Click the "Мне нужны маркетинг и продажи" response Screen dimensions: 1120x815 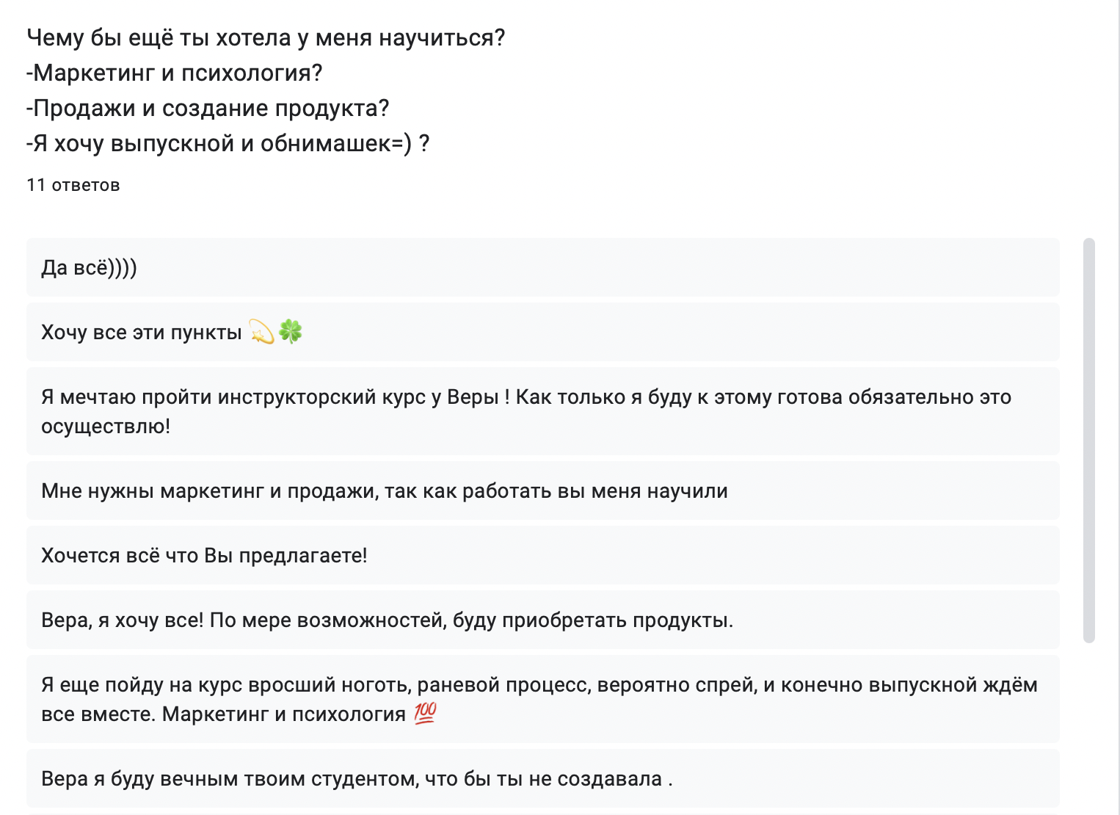384,491
